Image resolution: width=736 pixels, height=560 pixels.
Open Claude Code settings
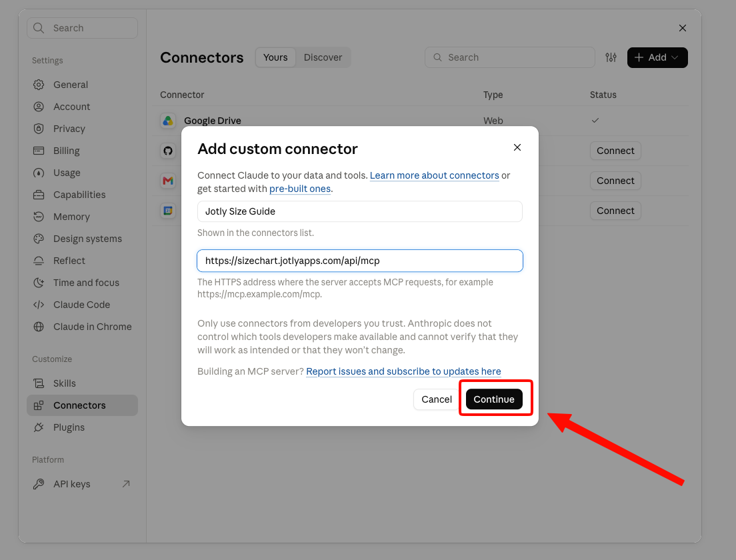[x=82, y=305]
